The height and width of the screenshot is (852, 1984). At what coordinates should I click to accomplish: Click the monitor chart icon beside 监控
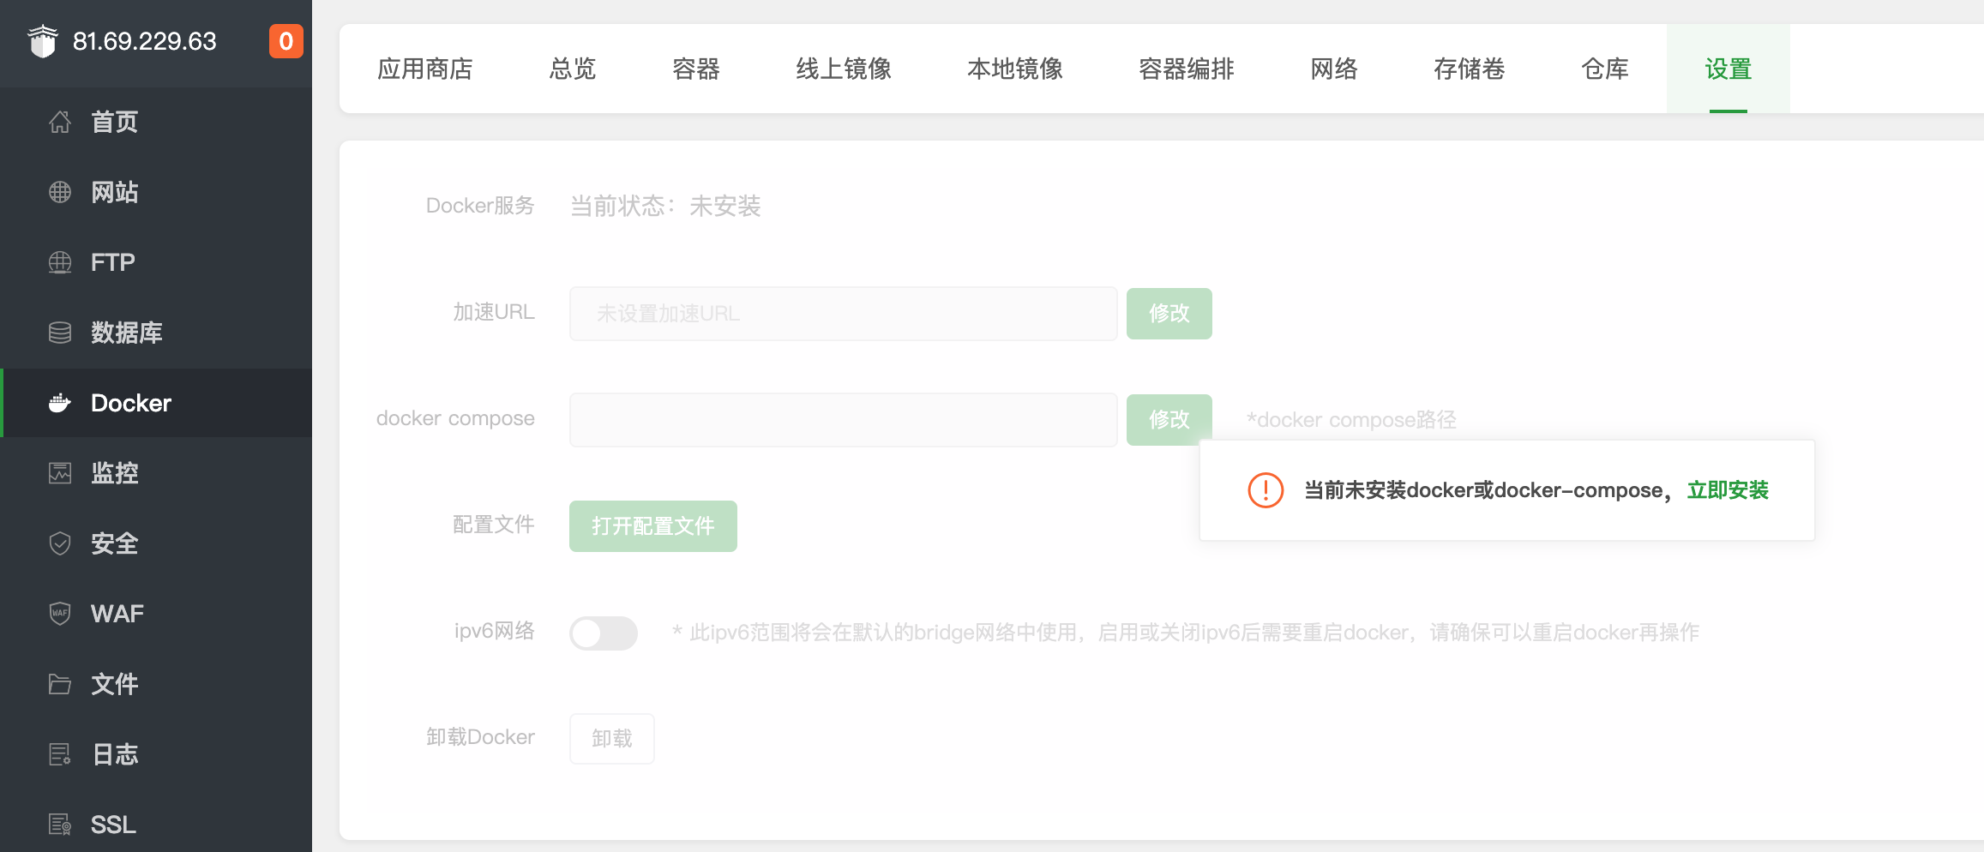pyautogui.click(x=60, y=473)
